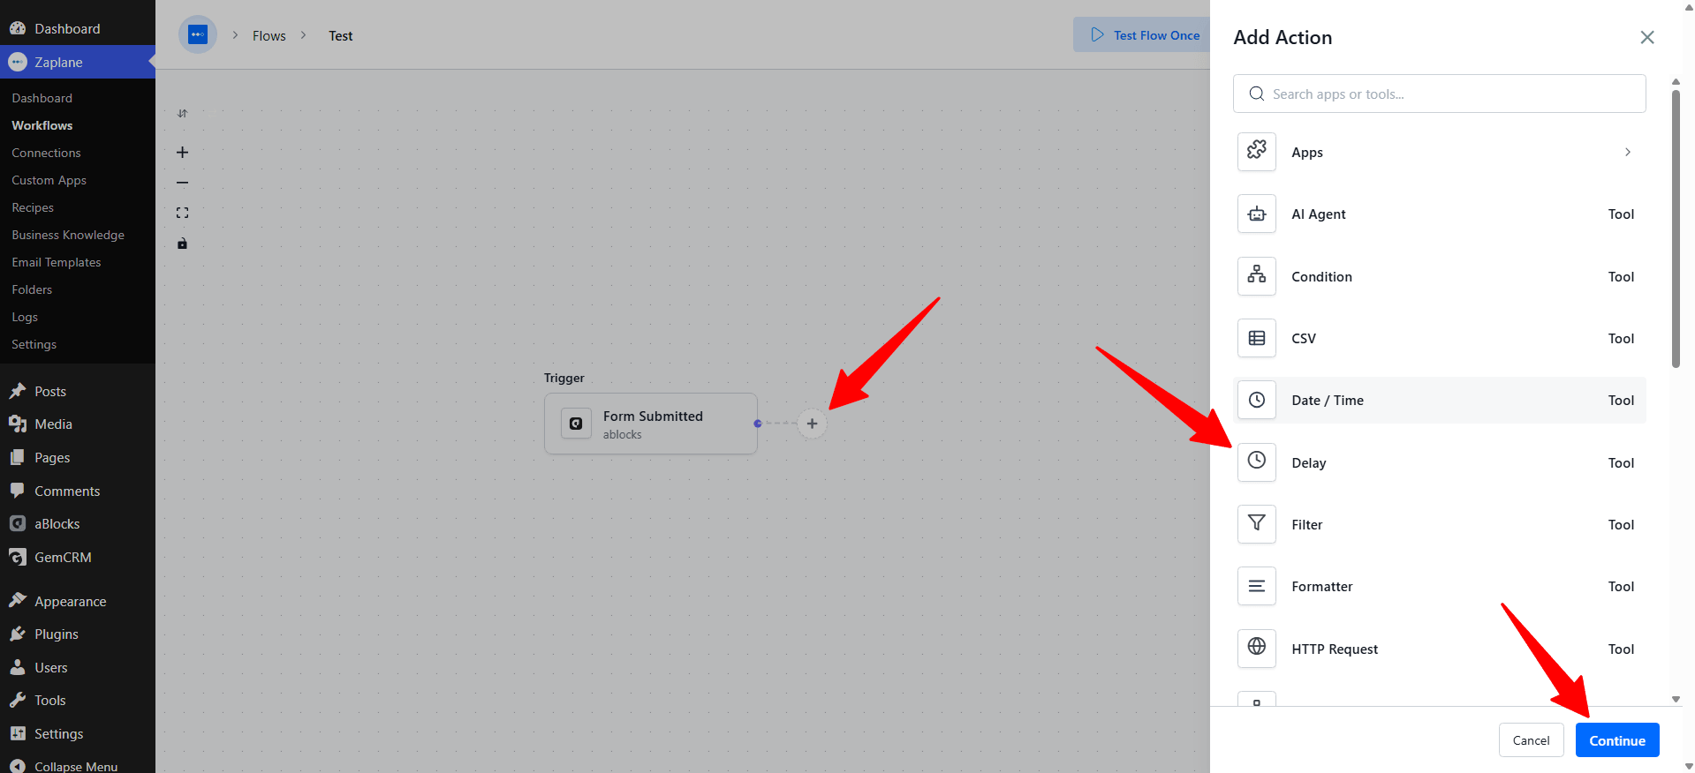
Task: Zoom out on the flow canvas
Action: pos(182,183)
